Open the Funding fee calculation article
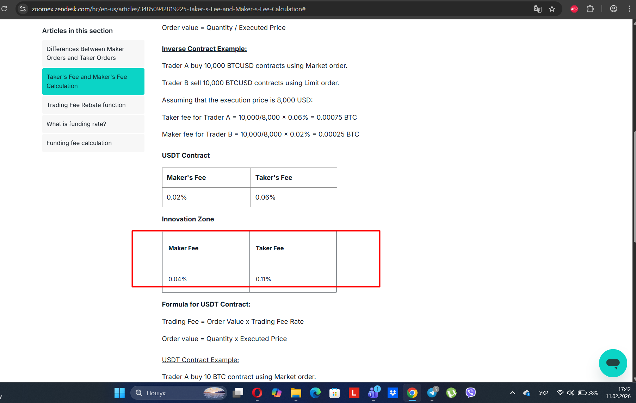The height and width of the screenshot is (403, 636). pyautogui.click(x=93, y=143)
